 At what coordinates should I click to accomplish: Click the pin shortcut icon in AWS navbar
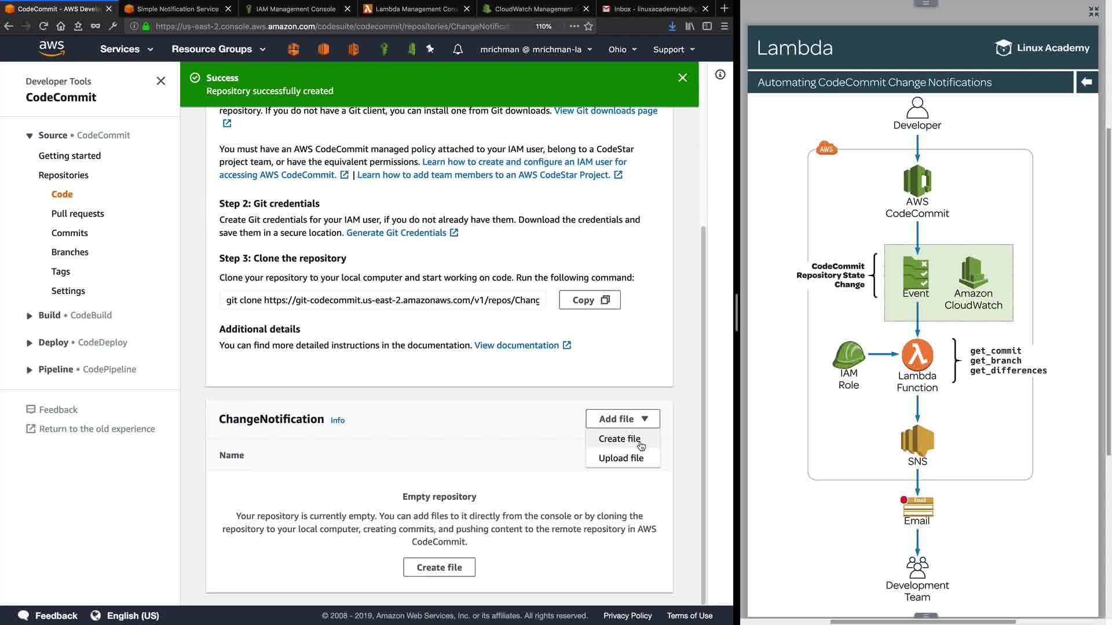pyautogui.click(x=430, y=49)
